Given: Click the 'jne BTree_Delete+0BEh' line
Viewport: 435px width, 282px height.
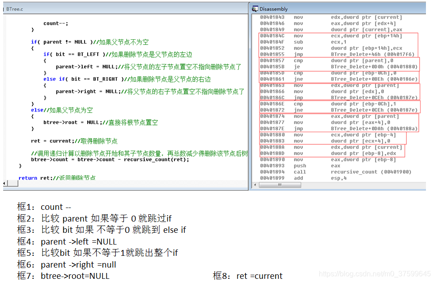Looking at the screenshot, I should tap(339, 79).
